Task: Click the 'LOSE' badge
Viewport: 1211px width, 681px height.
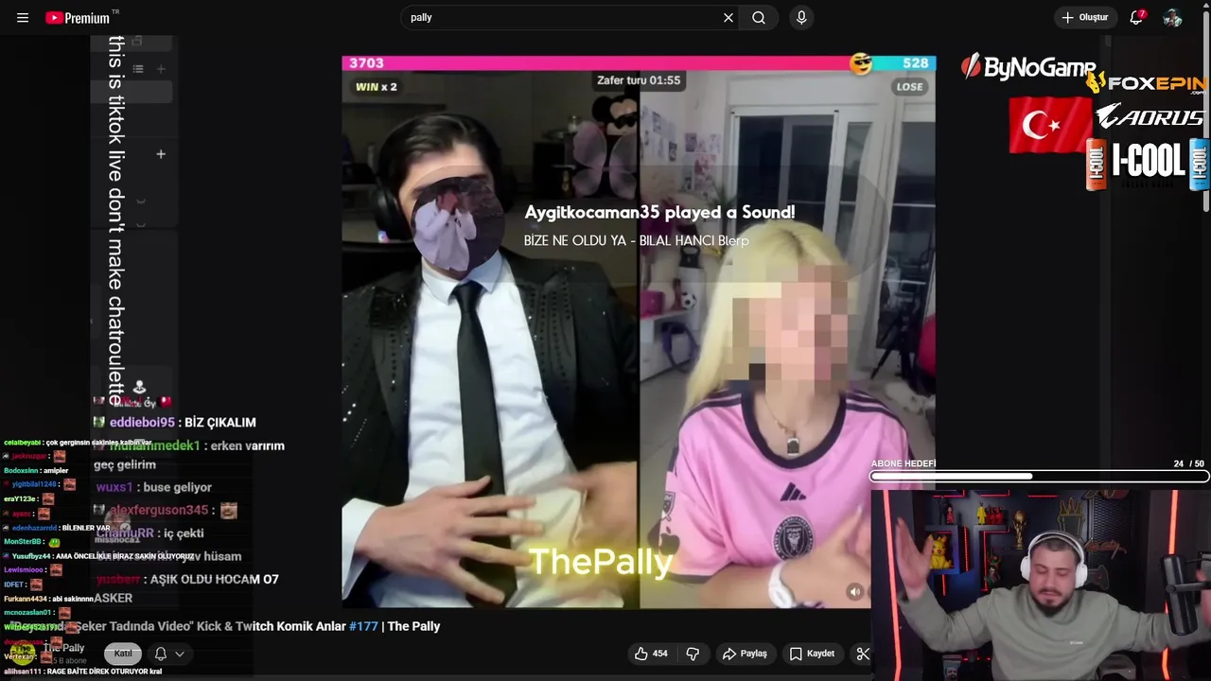Action: (x=909, y=87)
